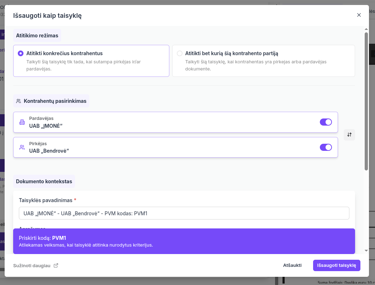Turn off the Pirkėjas toggle switch

326,147
